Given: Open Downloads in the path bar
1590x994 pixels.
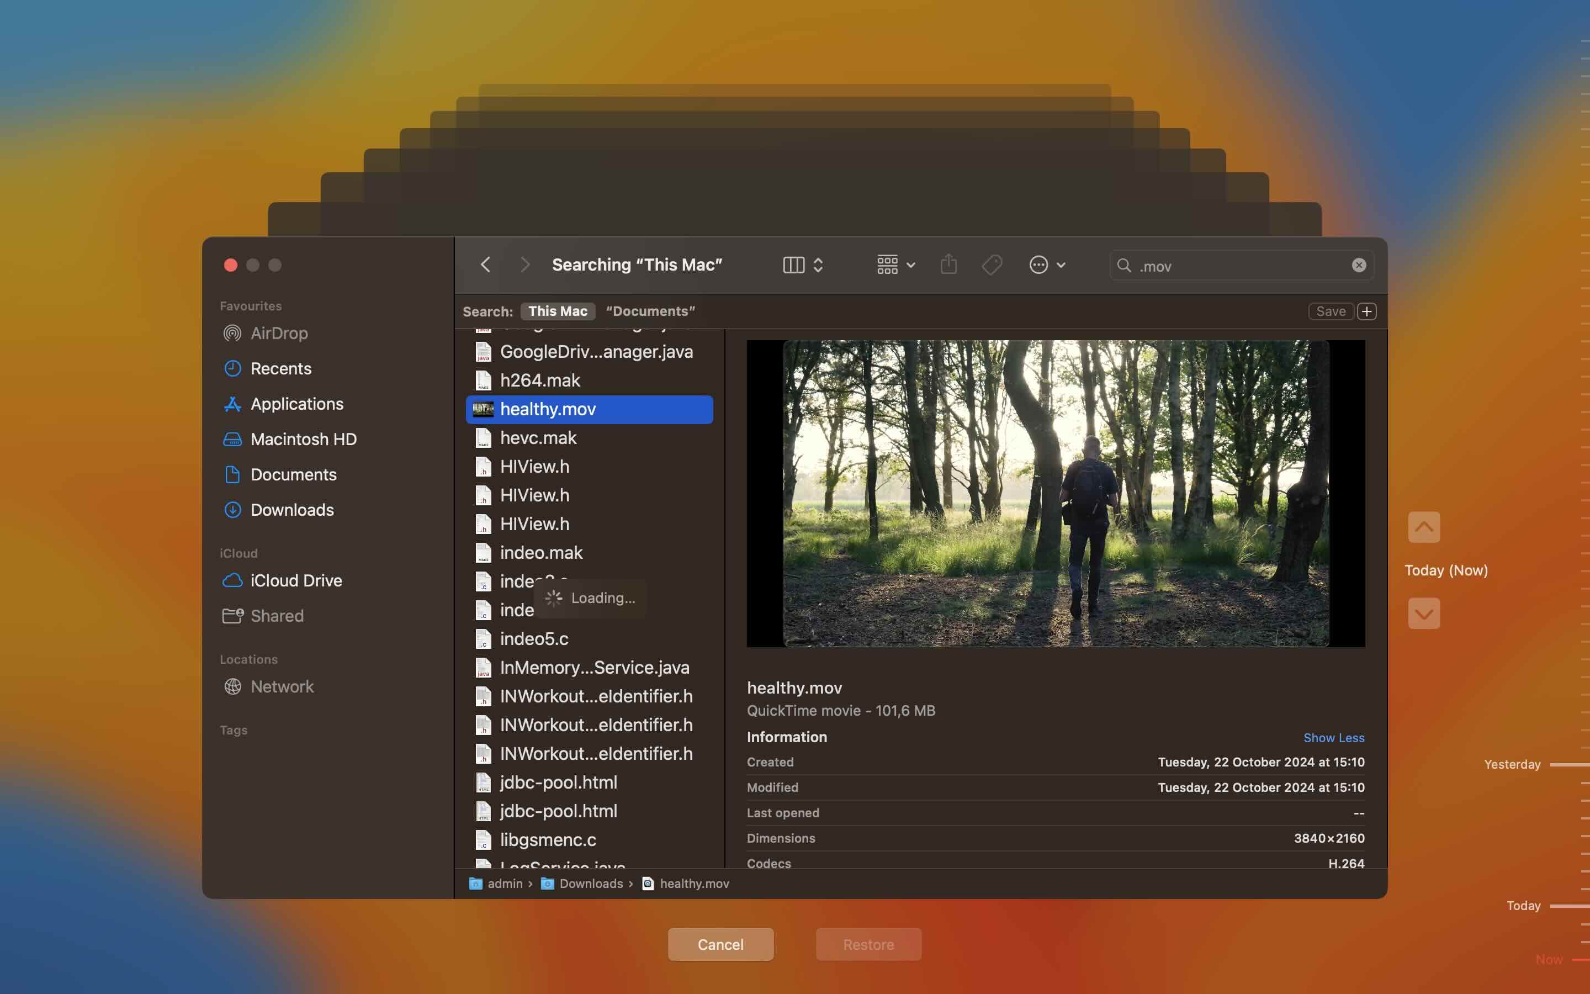Looking at the screenshot, I should (x=582, y=884).
